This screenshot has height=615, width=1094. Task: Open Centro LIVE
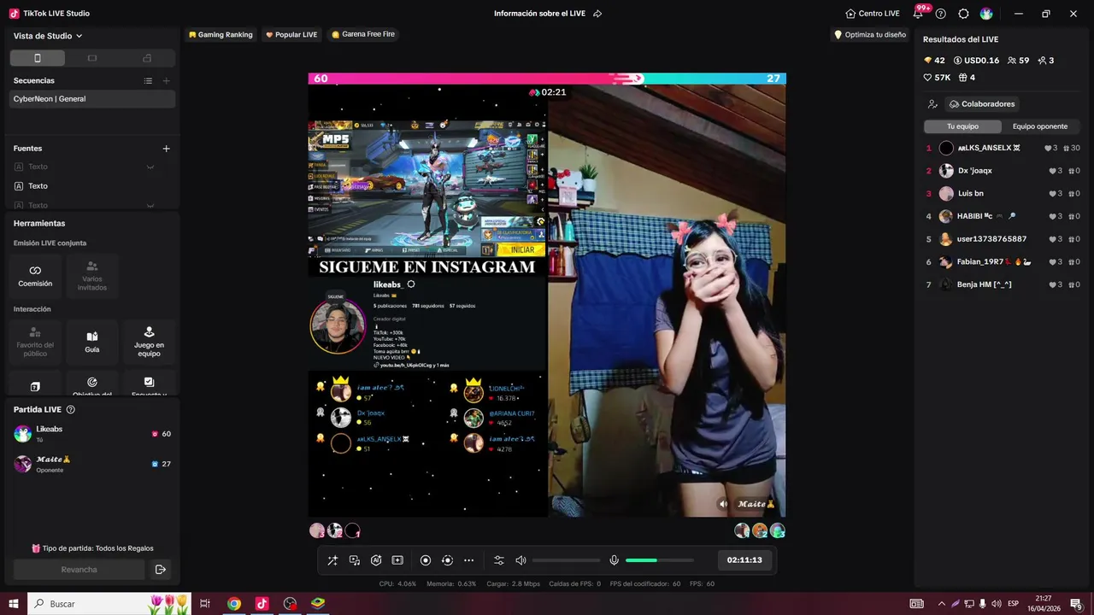[x=873, y=14]
